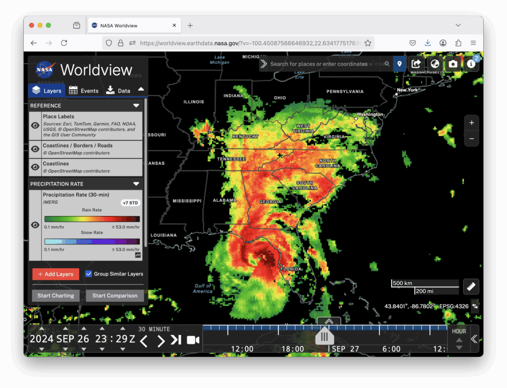Click the Snow Rate color palette bar
Screen dimensions: 507x388
(x=92, y=242)
